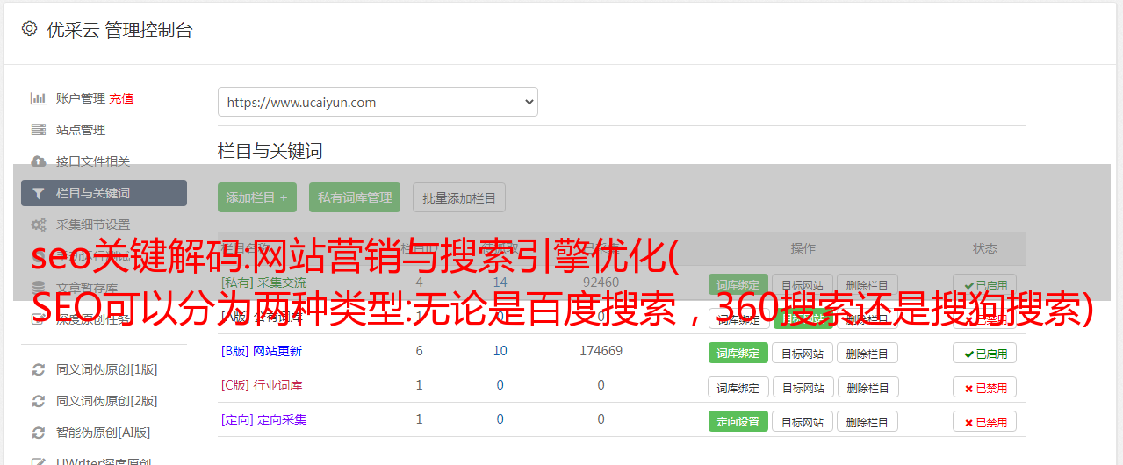Click the 栏目与关键词 page heading
This screenshot has height=465, width=1123.
(270, 151)
